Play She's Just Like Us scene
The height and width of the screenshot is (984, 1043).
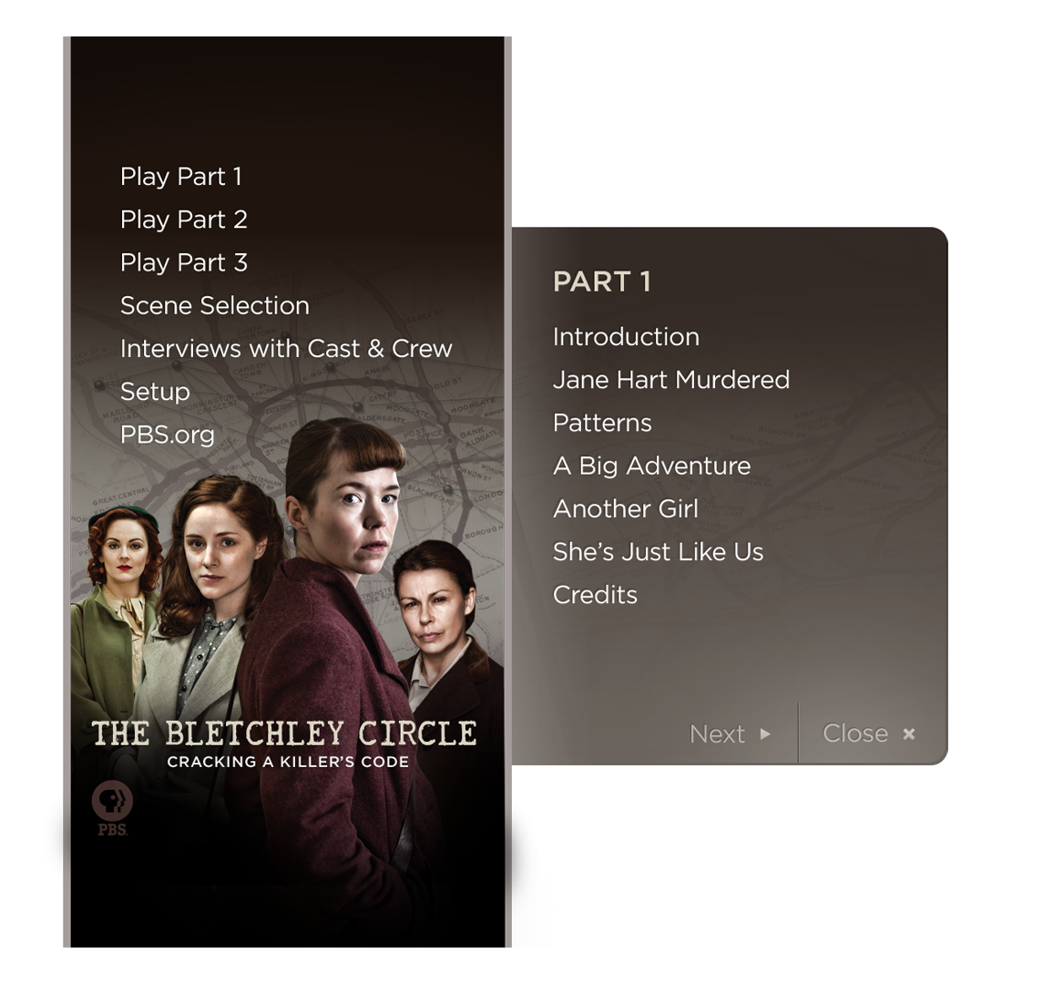point(658,552)
